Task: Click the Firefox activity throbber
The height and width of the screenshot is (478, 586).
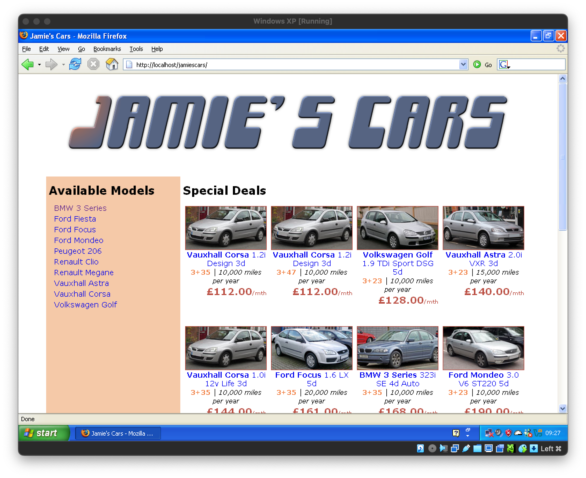Action: (561, 49)
